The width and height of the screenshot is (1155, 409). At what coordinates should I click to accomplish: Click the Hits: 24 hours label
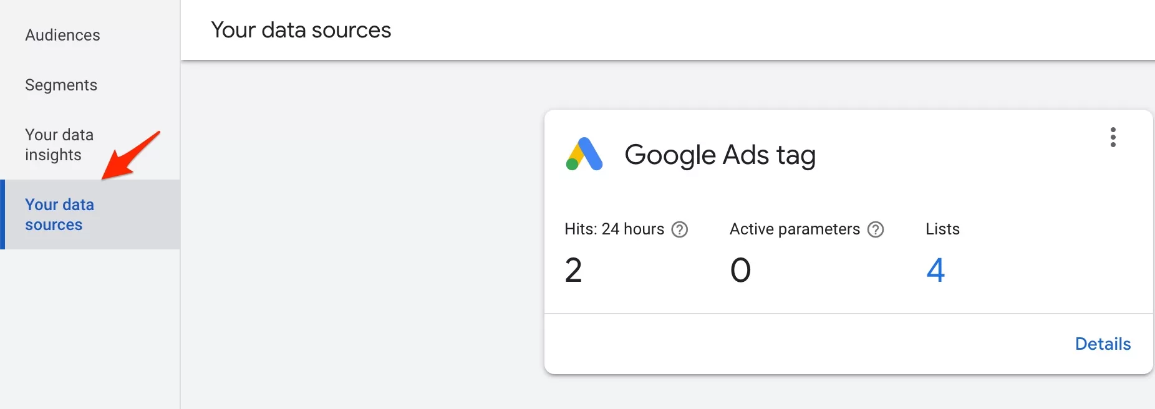pyautogui.click(x=614, y=229)
